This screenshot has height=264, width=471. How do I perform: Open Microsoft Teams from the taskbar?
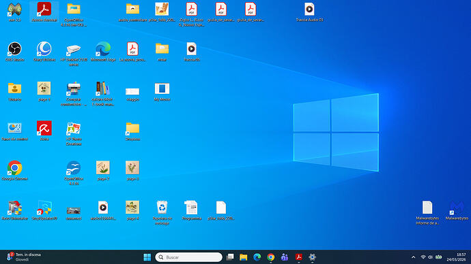click(x=285, y=257)
